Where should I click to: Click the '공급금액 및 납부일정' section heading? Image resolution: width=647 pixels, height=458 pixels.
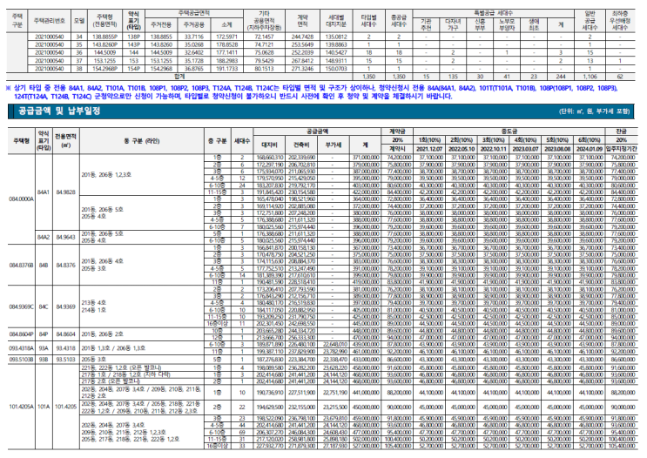(59, 111)
